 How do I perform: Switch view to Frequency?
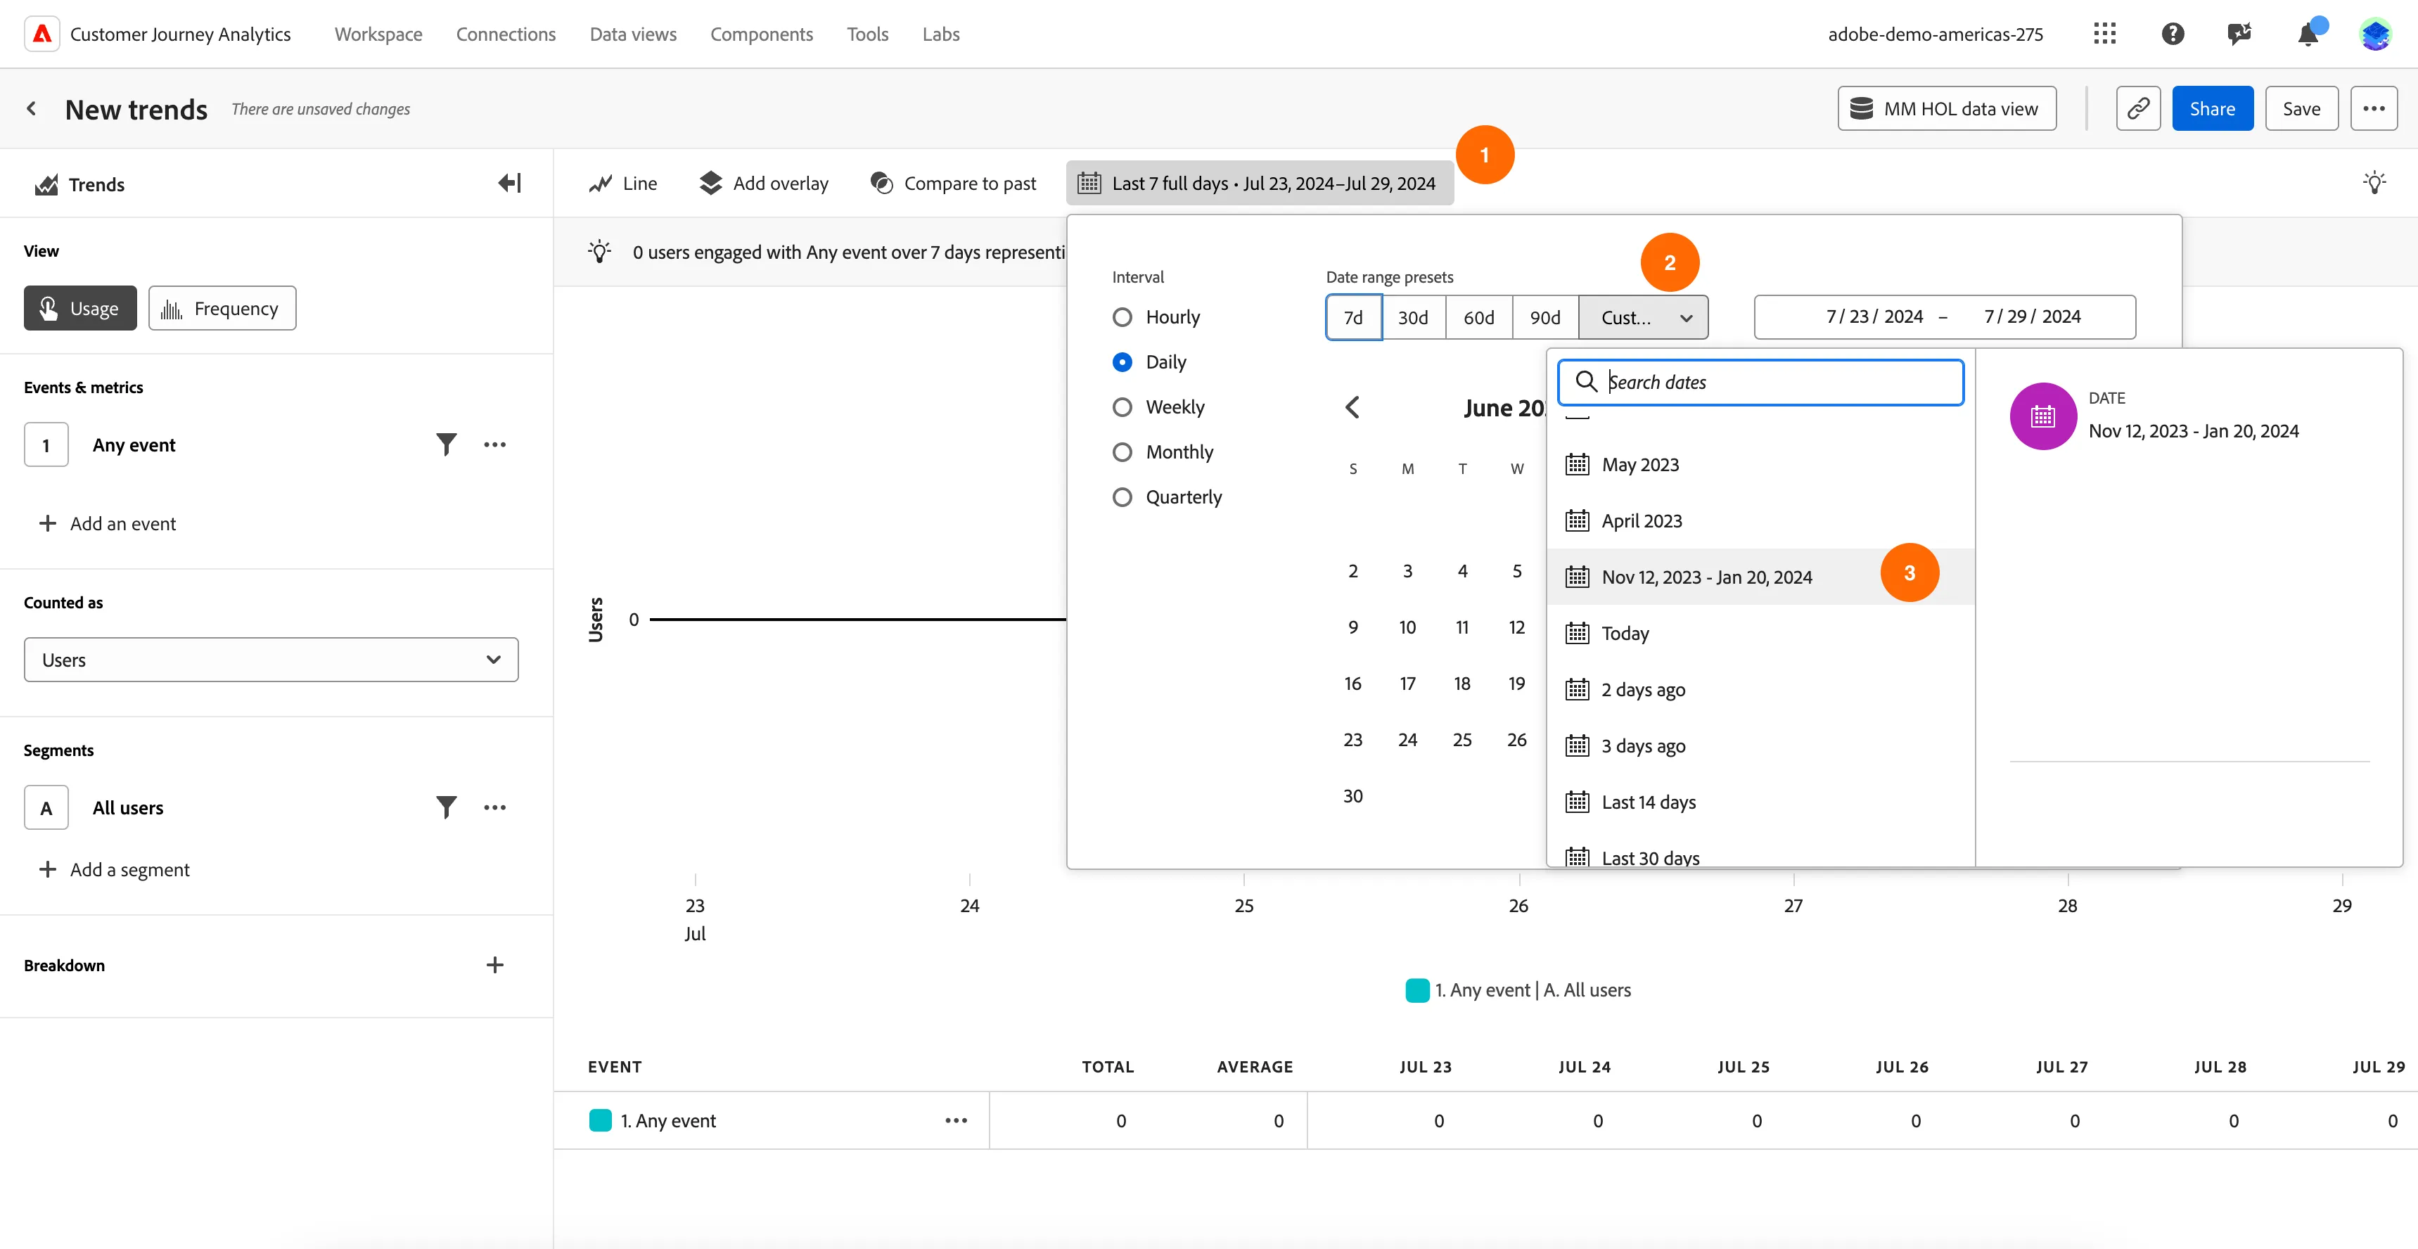(x=222, y=308)
